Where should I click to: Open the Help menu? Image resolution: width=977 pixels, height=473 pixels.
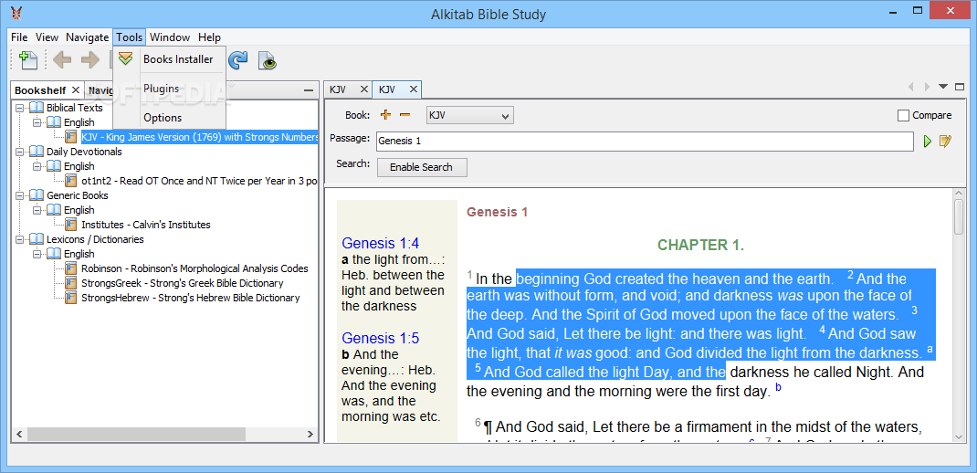(x=209, y=37)
